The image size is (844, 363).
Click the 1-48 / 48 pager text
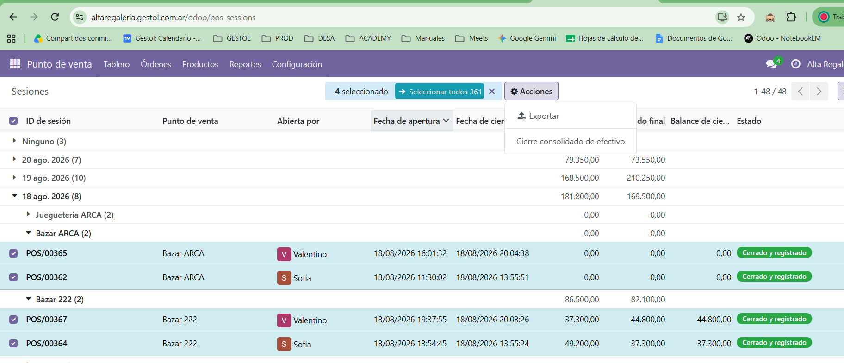tap(770, 92)
